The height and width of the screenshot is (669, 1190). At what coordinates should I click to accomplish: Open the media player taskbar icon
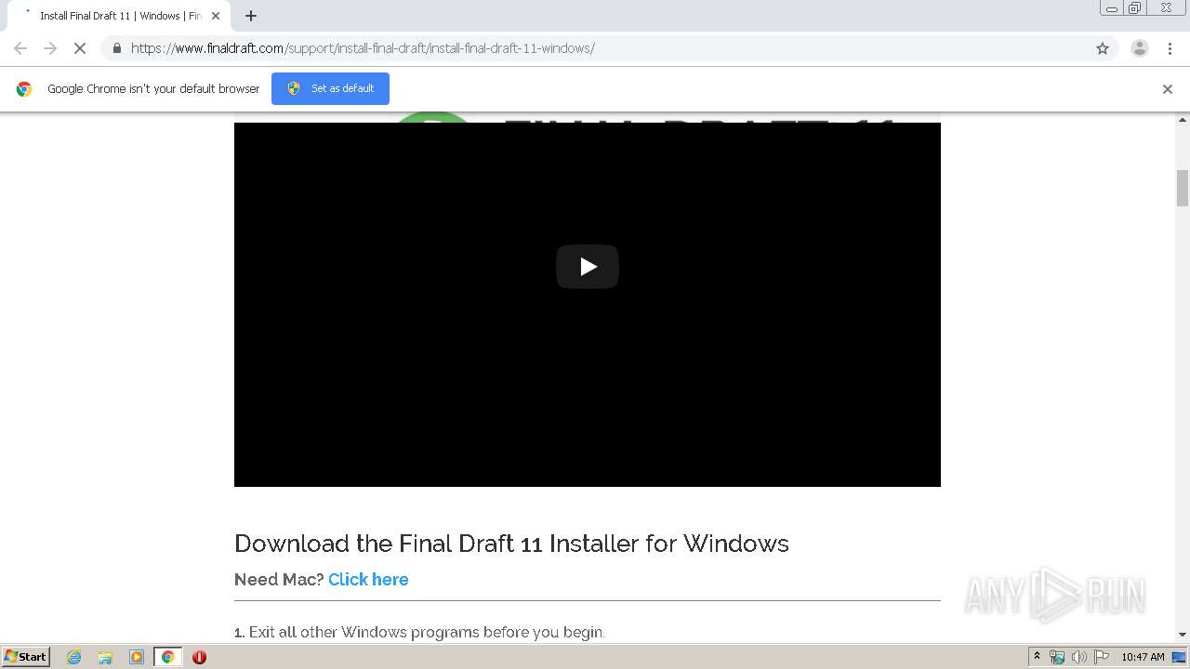tap(137, 657)
